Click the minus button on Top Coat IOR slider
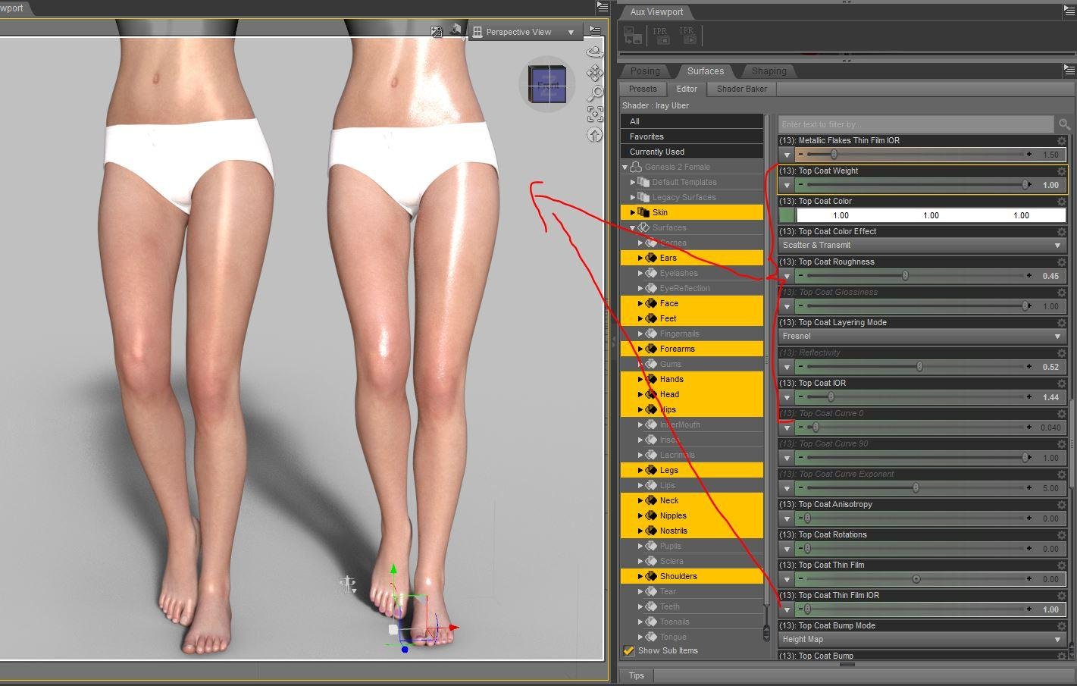The height and width of the screenshot is (686, 1077). (x=800, y=397)
